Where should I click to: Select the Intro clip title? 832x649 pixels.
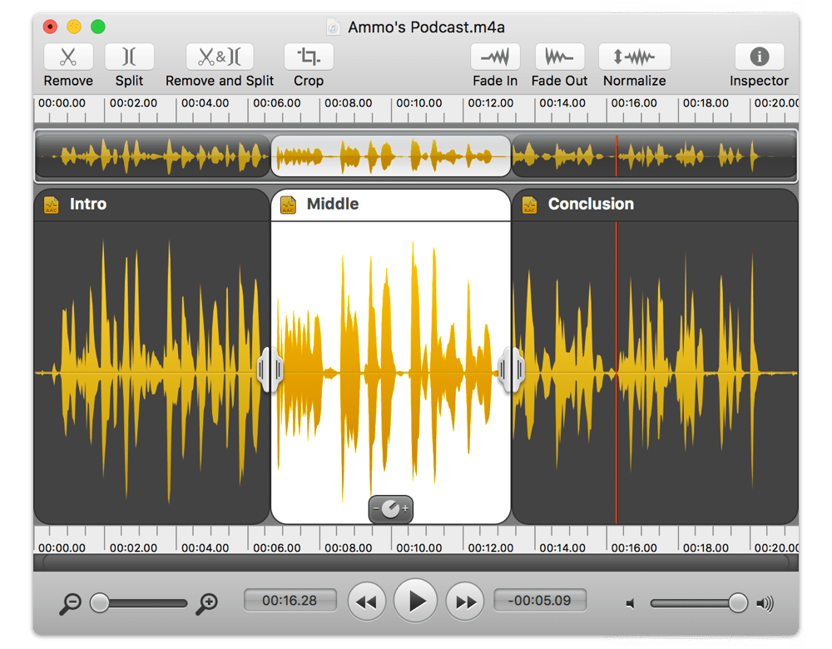[88, 205]
